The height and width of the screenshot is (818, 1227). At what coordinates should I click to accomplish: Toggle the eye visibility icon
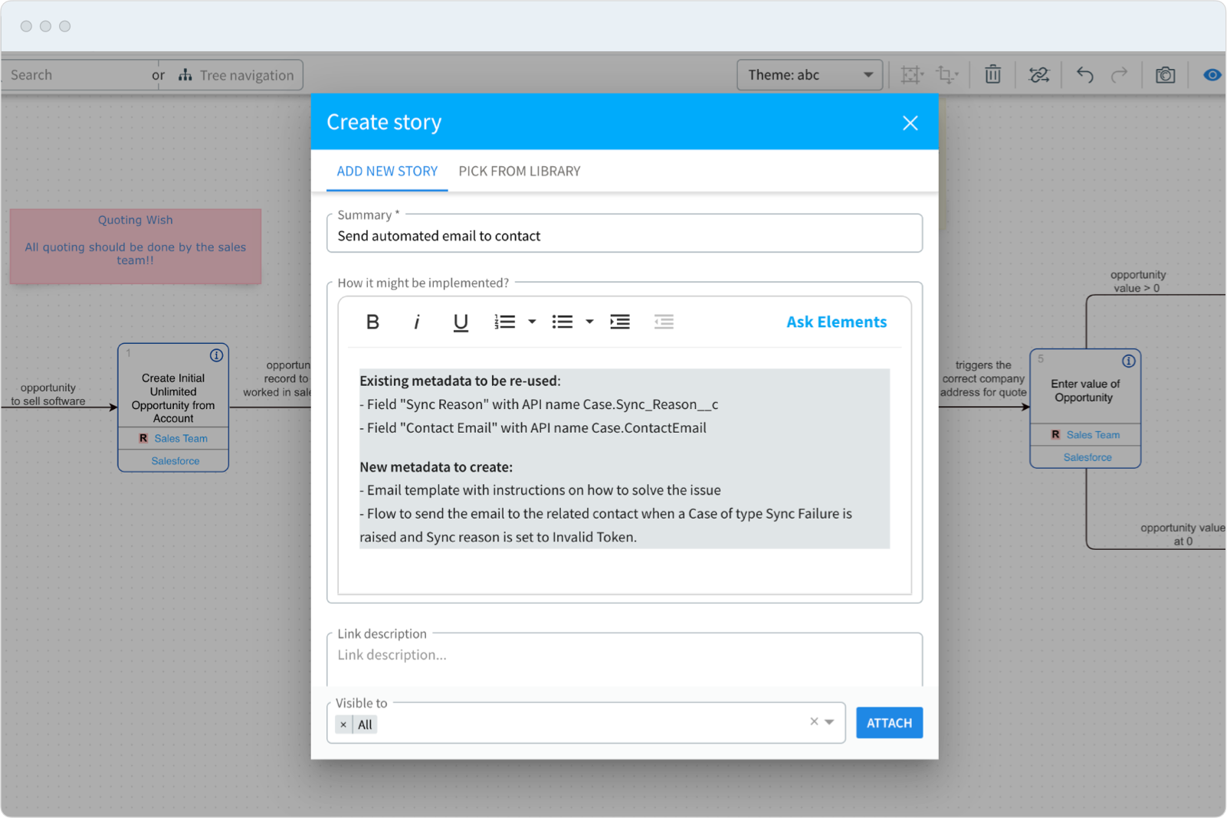point(1211,75)
